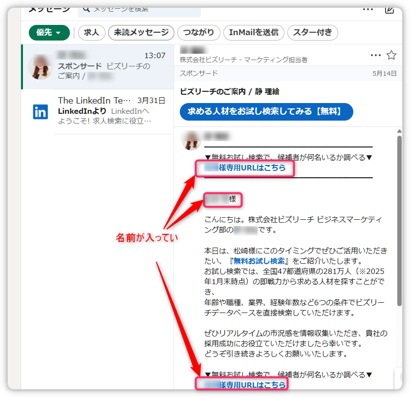
Task: Click the compose new message icon
Action: 389,10
